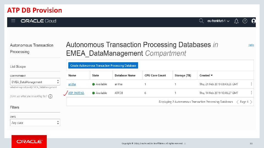Open actions menu for the anitha row
The width and height of the screenshot is (264, 148).
point(251,84)
